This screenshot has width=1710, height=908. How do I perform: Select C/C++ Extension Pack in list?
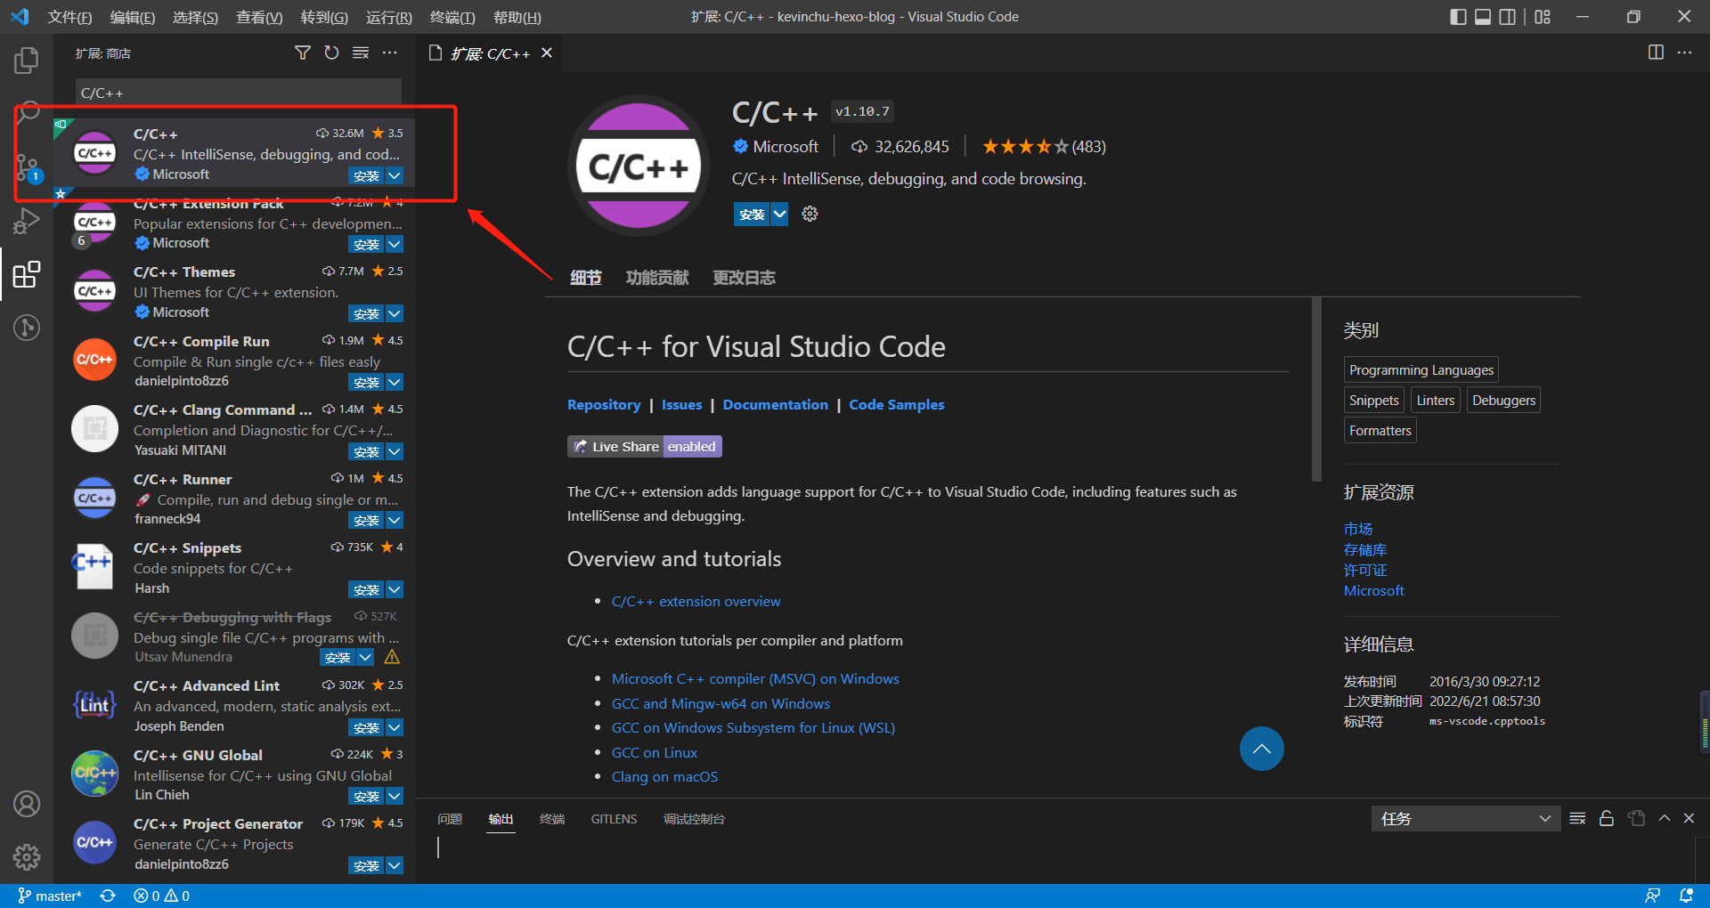pyautogui.click(x=233, y=223)
